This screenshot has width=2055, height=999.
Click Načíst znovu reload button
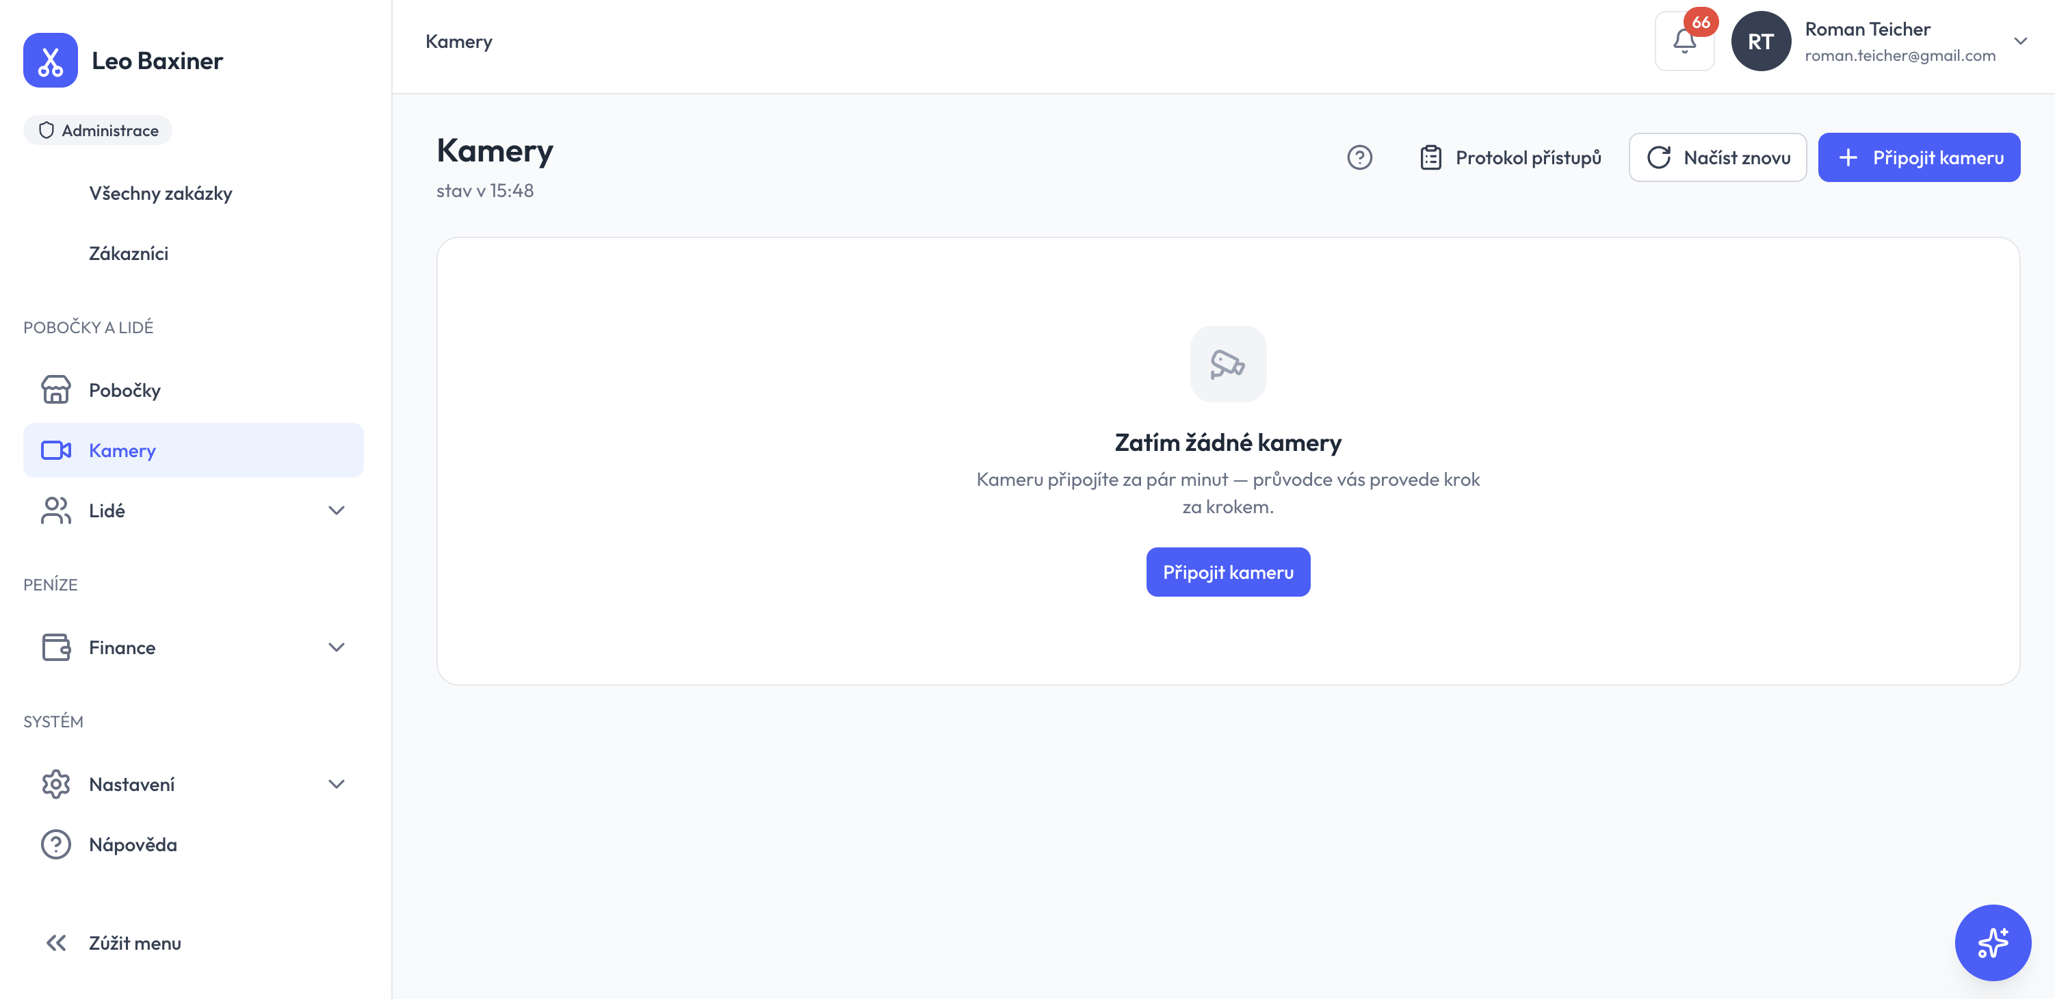point(1717,157)
